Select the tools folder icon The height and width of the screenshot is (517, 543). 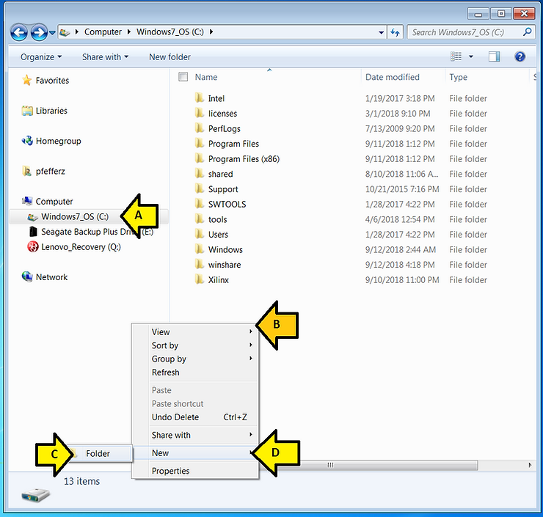click(199, 219)
